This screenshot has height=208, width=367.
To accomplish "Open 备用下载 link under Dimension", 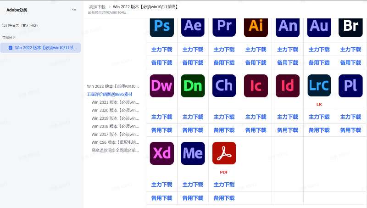I will [x=193, y=130].
